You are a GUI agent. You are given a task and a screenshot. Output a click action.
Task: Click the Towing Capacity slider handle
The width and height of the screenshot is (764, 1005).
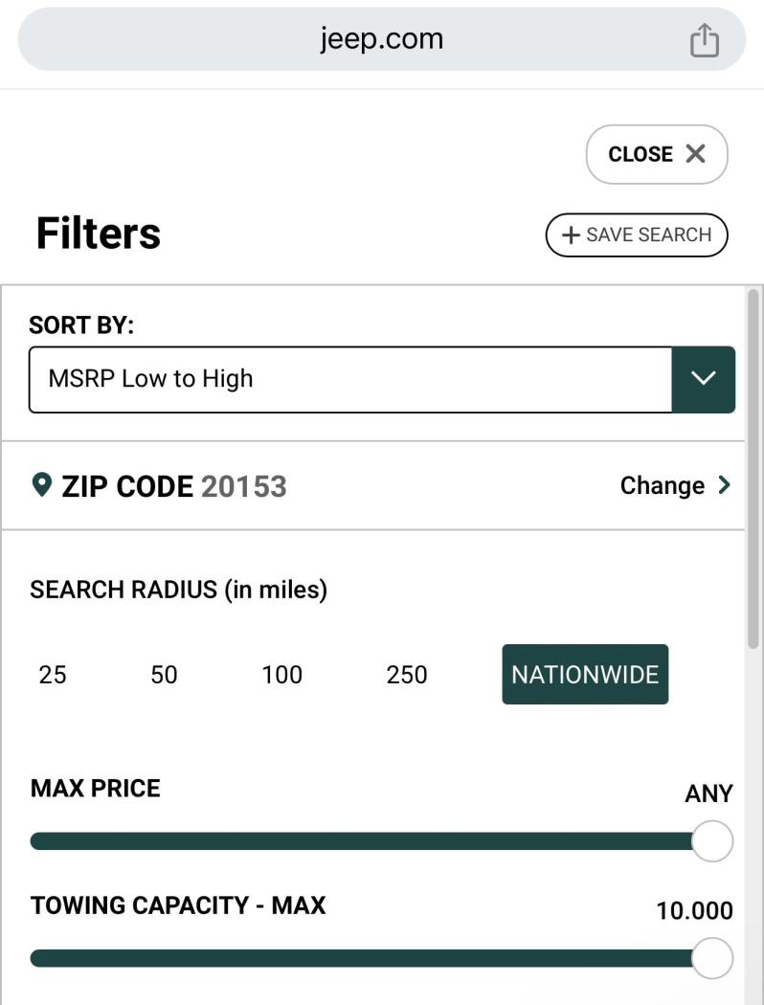[x=711, y=958]
